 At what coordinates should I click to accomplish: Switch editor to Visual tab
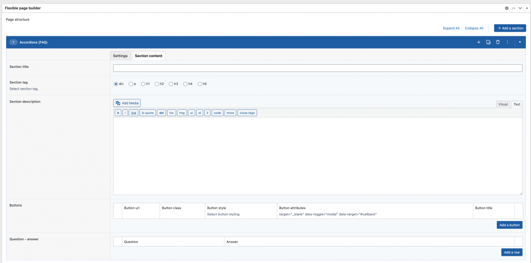[x=503, y=105]
